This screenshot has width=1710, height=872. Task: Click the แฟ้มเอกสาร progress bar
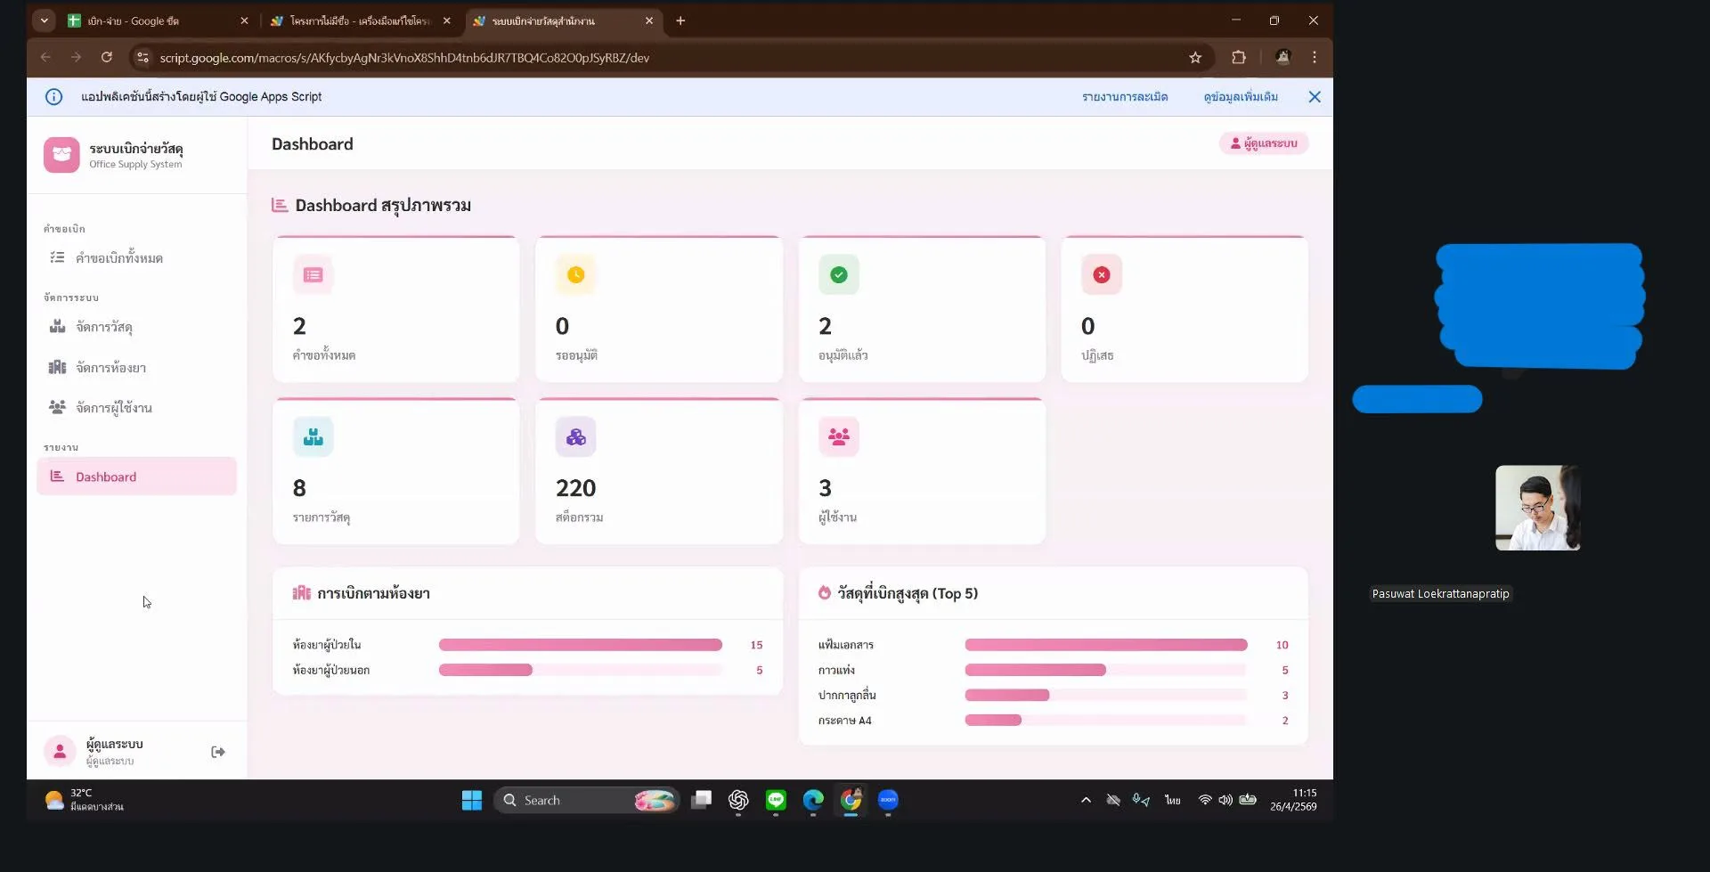(x=1105, y=645)
